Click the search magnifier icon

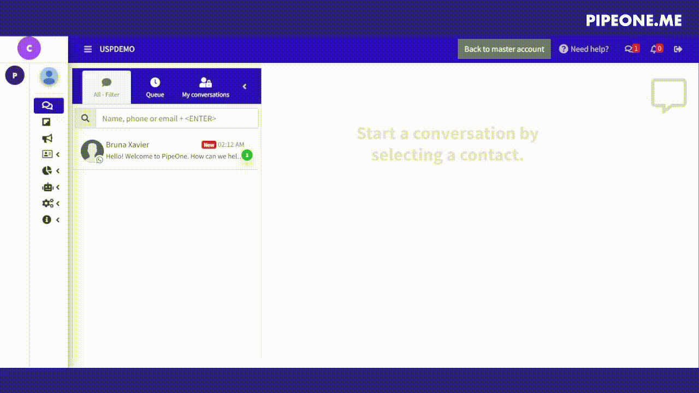(85, 118)
